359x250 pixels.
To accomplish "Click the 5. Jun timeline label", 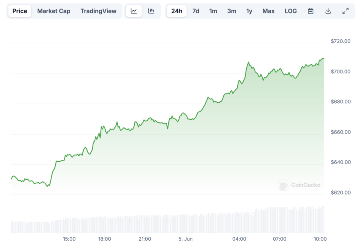I will click(186, 239).
